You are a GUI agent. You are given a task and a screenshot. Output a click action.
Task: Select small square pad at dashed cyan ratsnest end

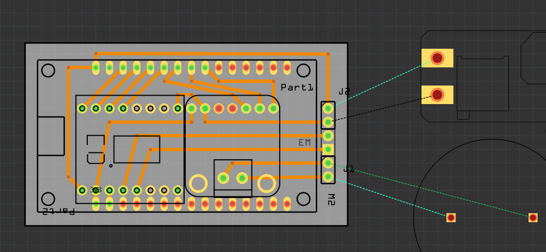point(451,218)
